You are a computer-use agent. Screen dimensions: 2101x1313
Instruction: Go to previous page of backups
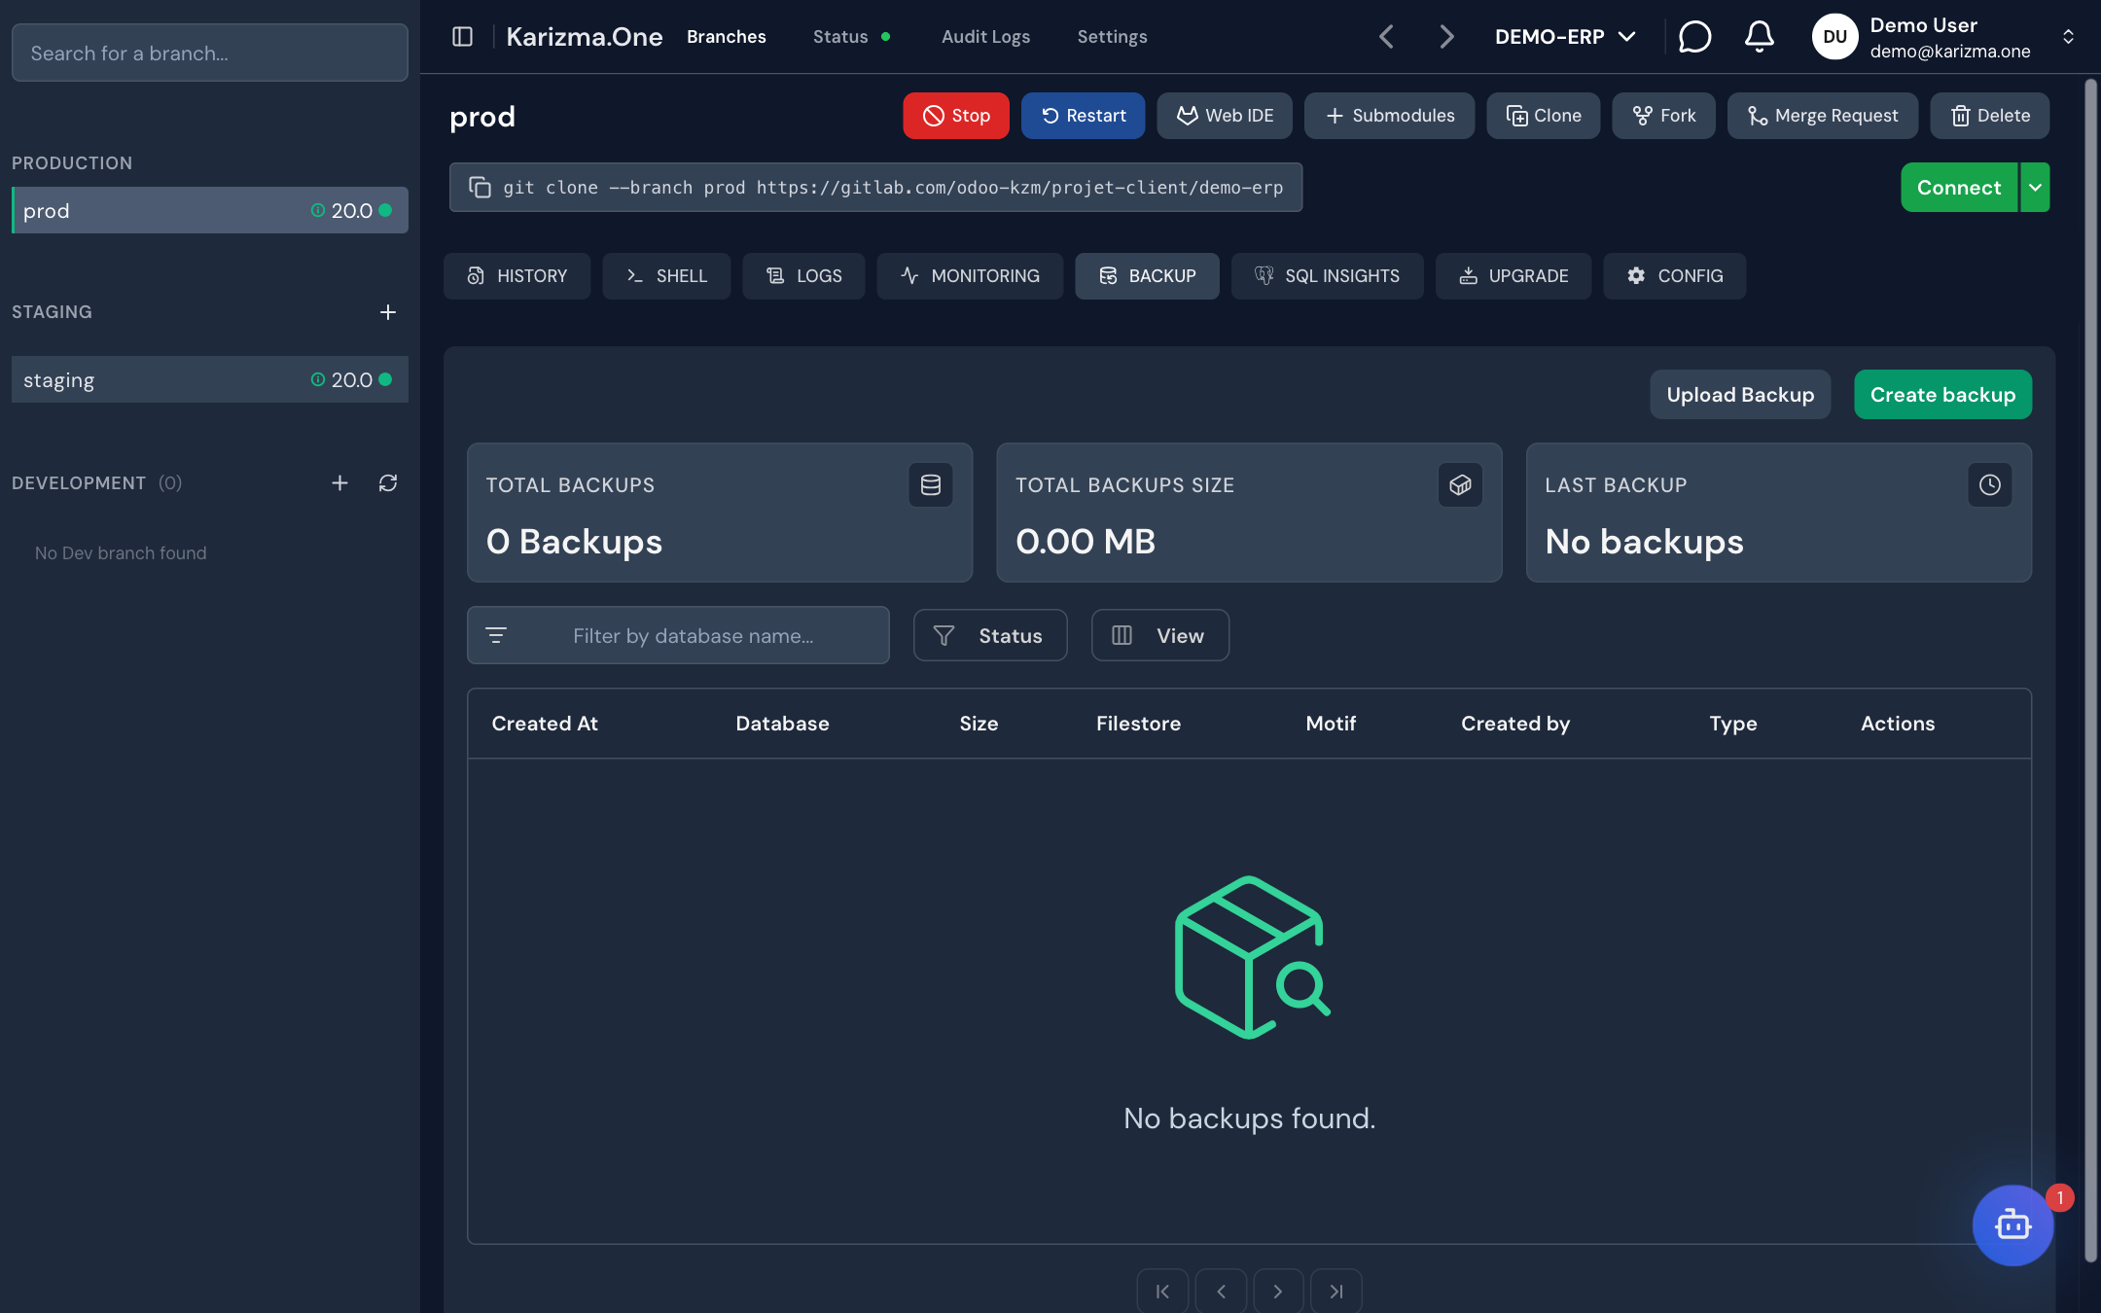click(1221, 1291)
